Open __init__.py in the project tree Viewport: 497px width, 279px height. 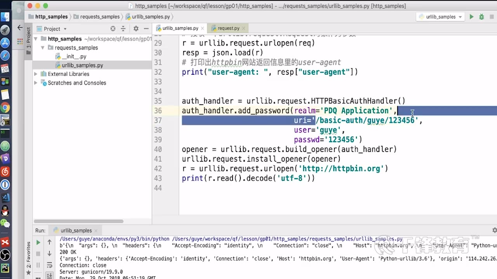[x=74, y=57]
